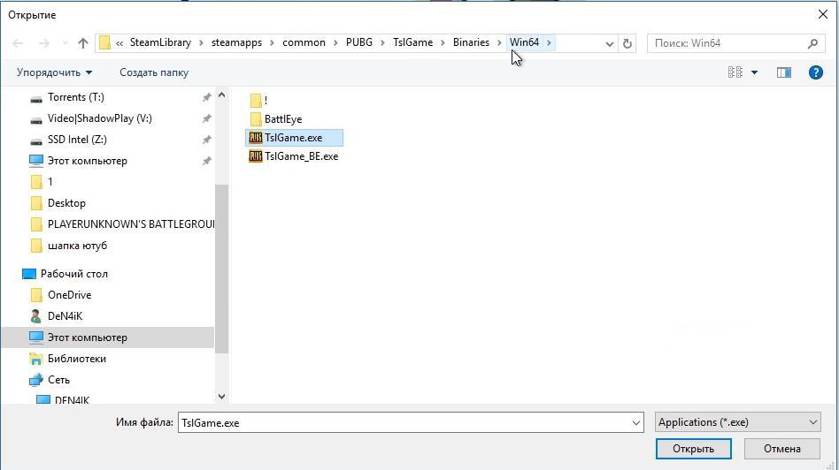Open file name history dropdown
This screenshot has height=470, width=839.
coord(635,422)
